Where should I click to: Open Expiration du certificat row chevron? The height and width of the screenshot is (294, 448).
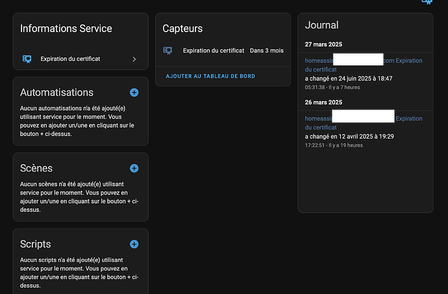[x=134, y=60]
